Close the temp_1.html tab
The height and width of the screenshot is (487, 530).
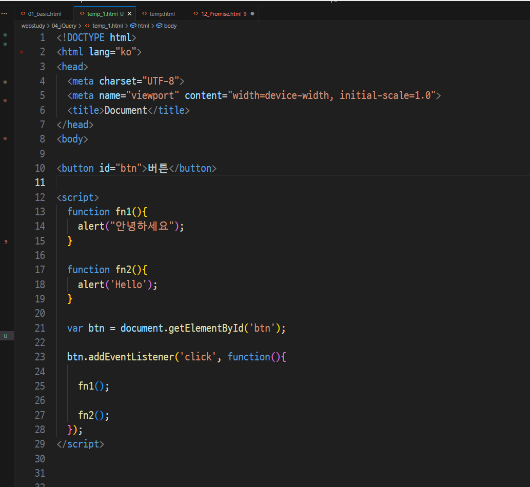coord(129,14)
